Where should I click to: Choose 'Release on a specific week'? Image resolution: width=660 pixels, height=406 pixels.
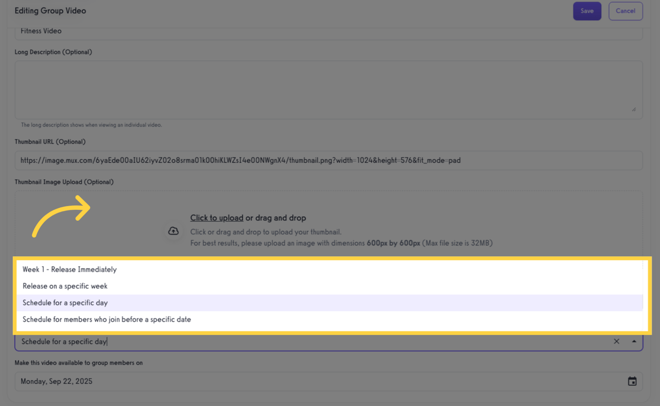tap(65, 286)
